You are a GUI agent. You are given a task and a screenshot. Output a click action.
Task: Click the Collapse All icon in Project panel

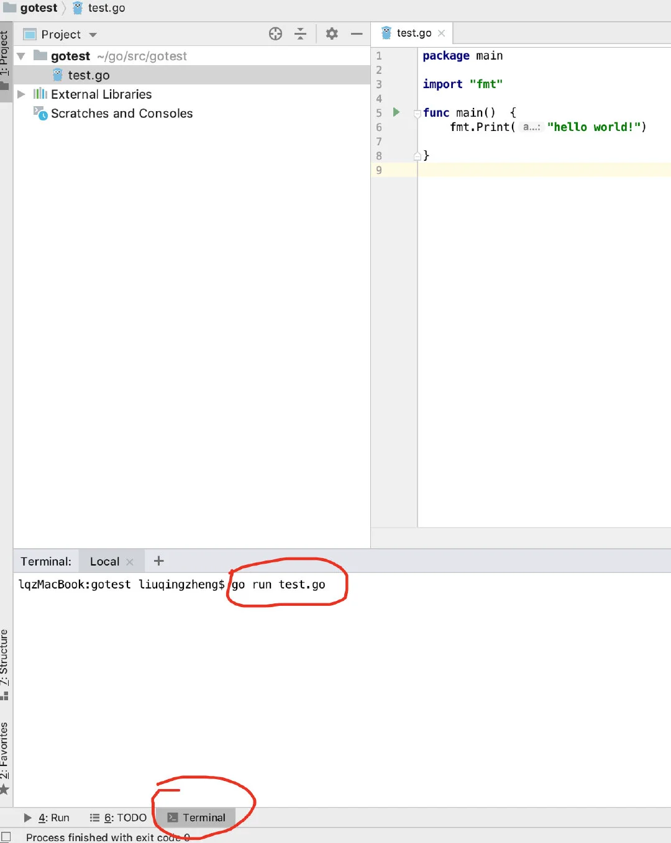pos(300,34)
